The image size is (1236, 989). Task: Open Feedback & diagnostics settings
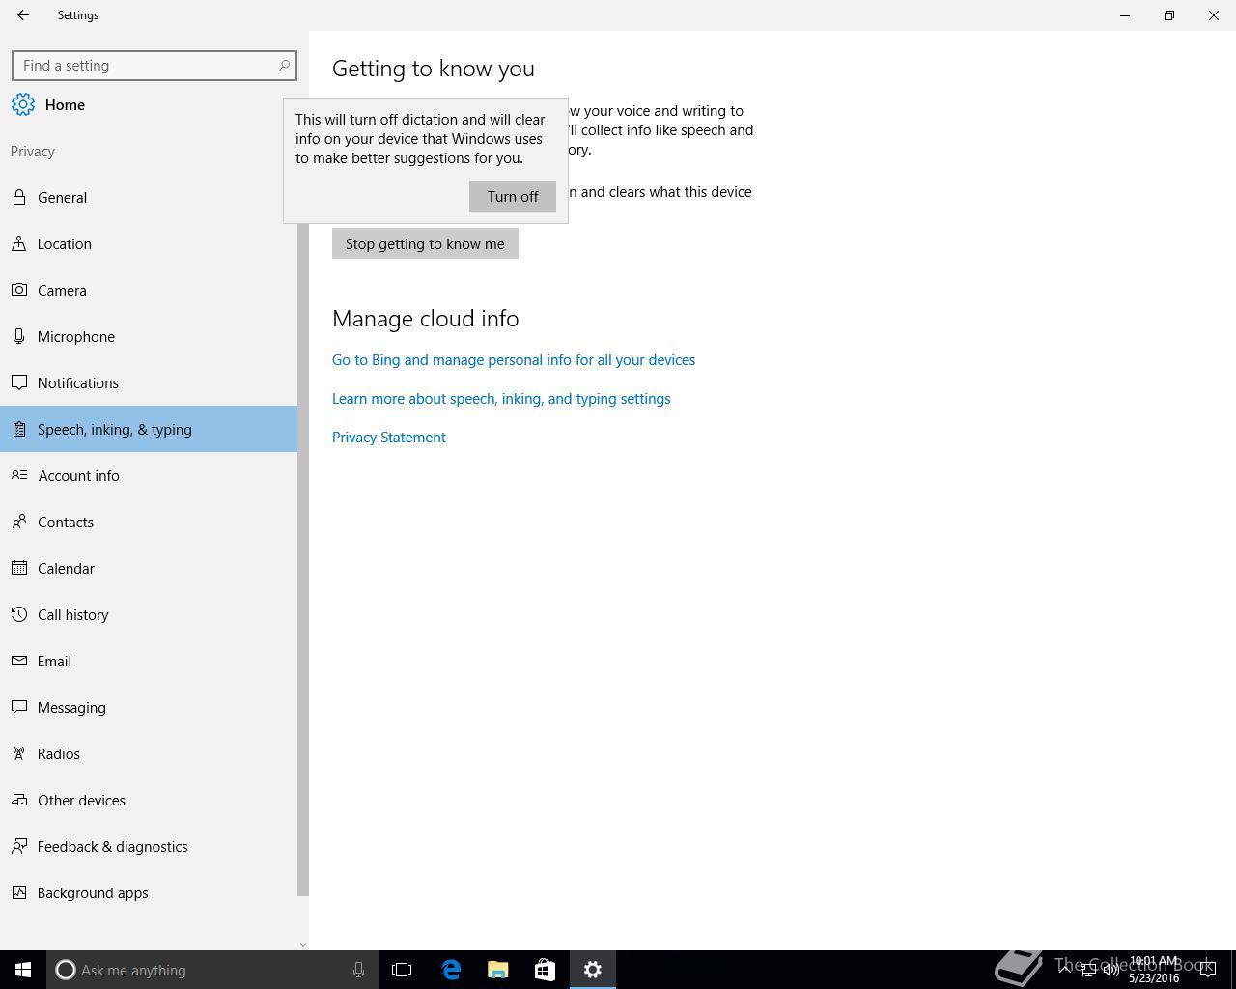149,846
